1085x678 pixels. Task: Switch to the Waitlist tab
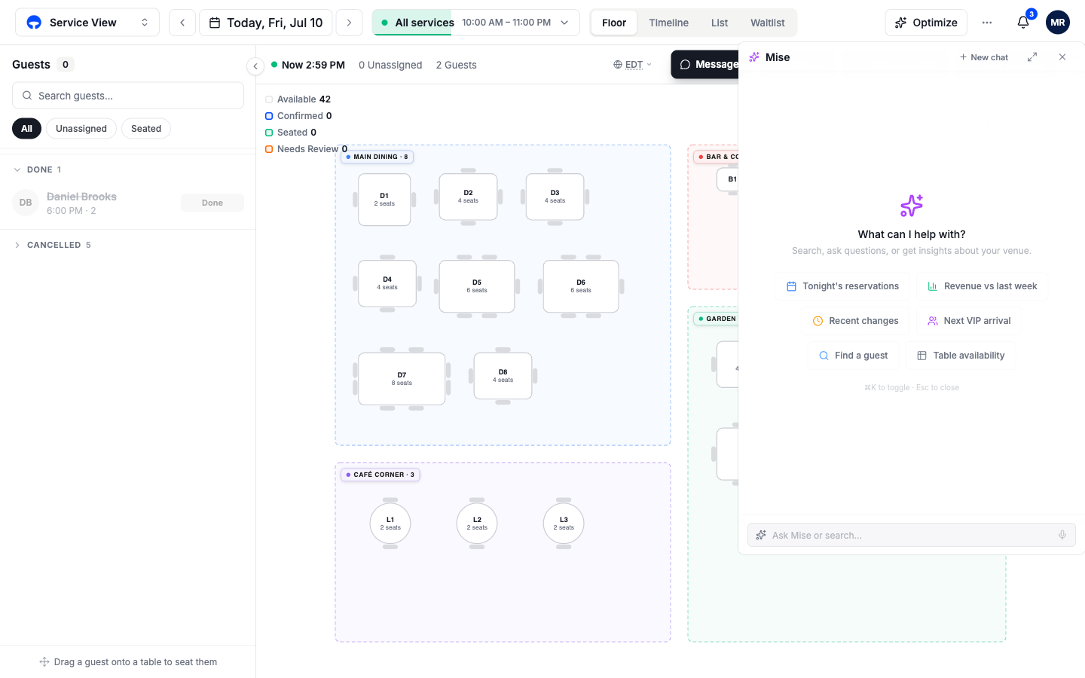point(768,23)
